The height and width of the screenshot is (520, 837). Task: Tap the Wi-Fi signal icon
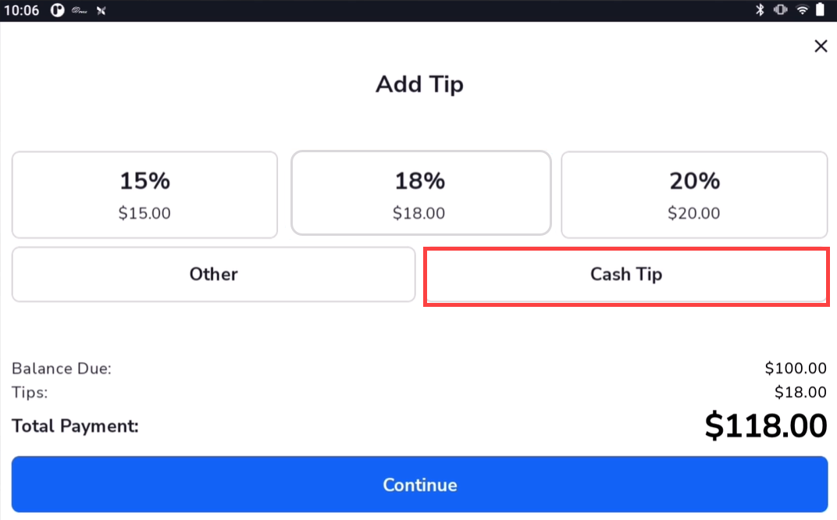coord(802,10)
